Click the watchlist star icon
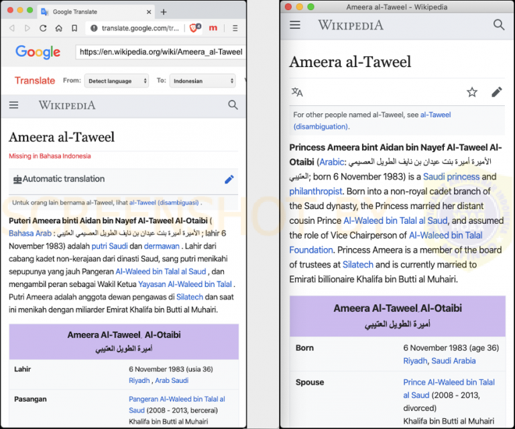Image resolution: width=515 pixels, height=429 pixels. coord(472,93)
